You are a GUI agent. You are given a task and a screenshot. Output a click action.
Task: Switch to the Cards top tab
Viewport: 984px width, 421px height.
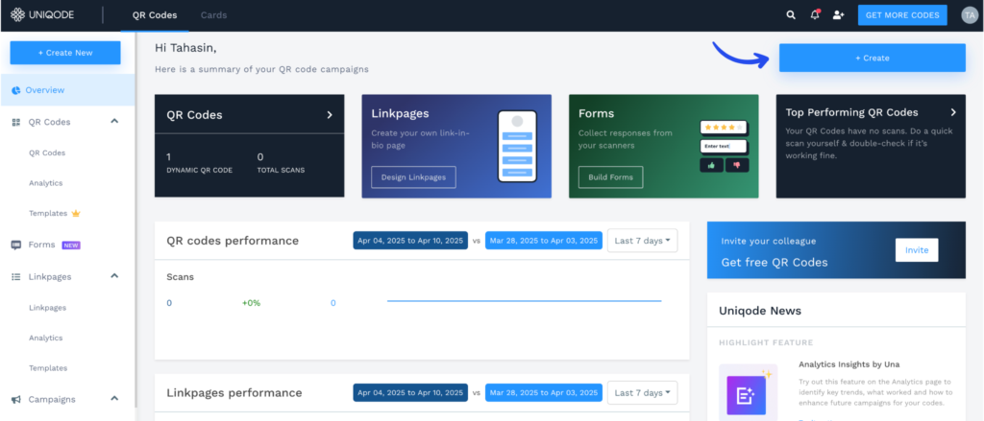[213, 15]
